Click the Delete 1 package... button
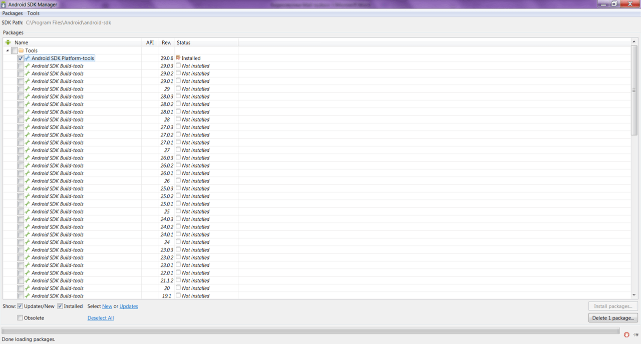641x344 pixels. [613, 318]
